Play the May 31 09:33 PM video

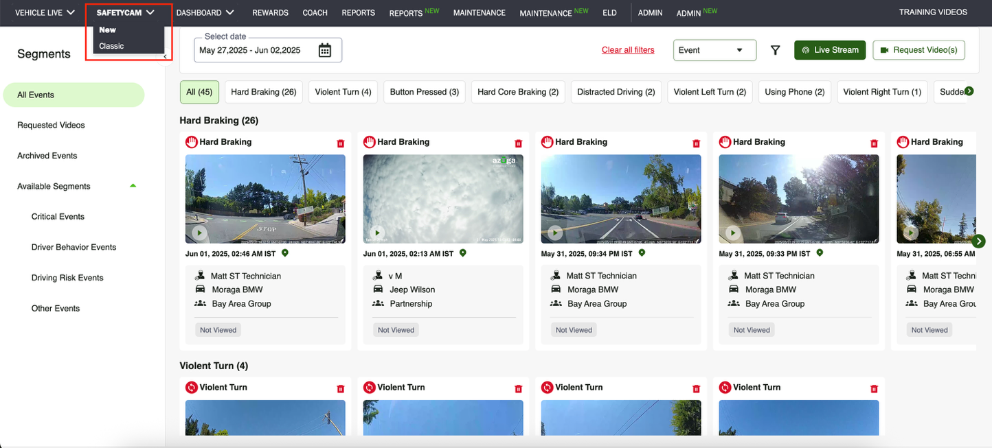pos(732,233)
